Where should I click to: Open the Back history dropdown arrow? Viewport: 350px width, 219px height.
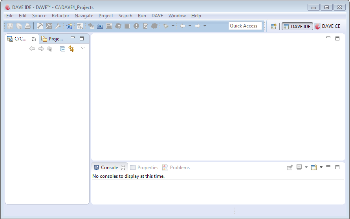point(190,26)
